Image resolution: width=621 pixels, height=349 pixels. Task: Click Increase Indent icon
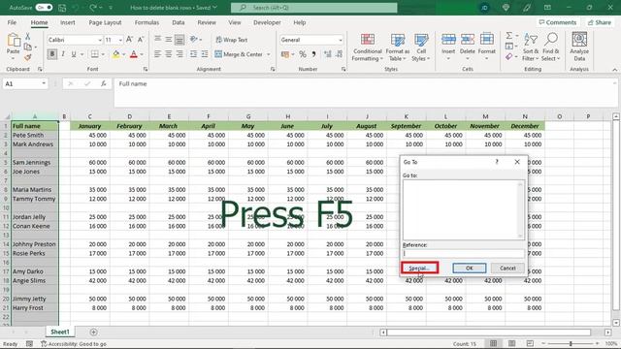coord(205,54)
